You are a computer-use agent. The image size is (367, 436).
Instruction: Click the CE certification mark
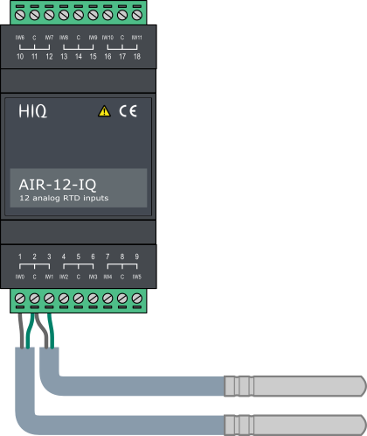pyautogui.click(x=128, y=111)
